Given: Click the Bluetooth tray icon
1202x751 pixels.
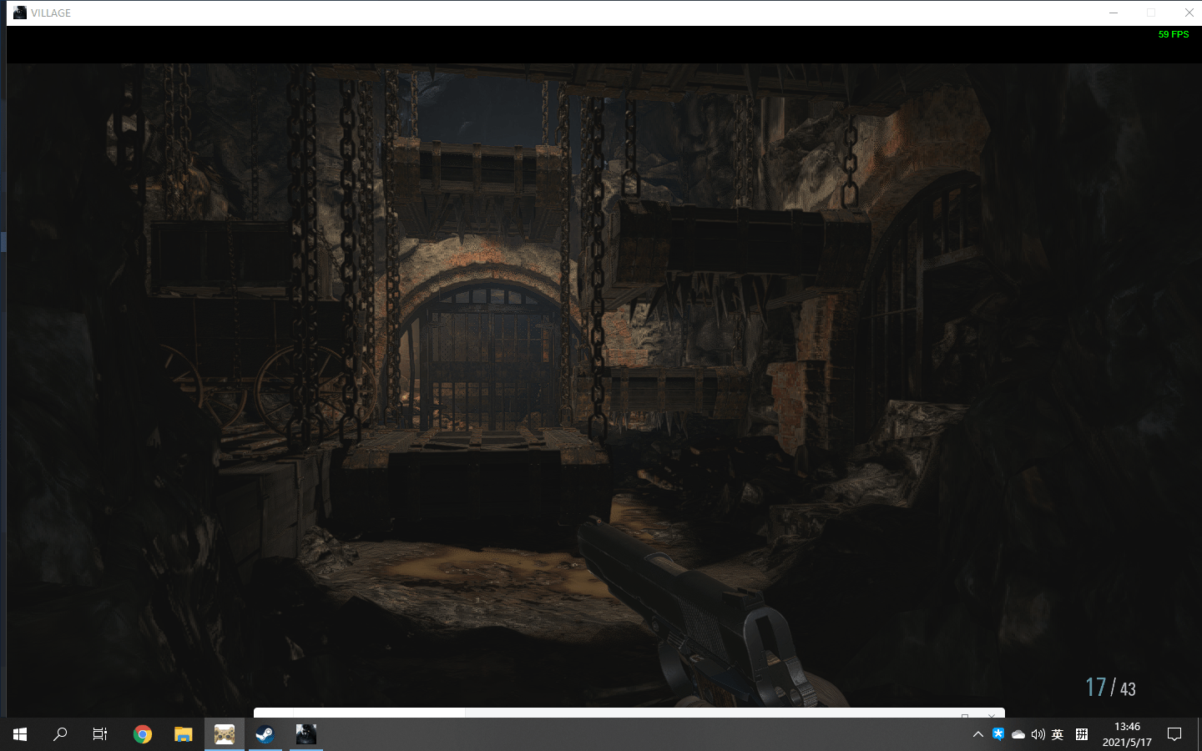Looking at the screenshot, I should [x=998, y=734].
